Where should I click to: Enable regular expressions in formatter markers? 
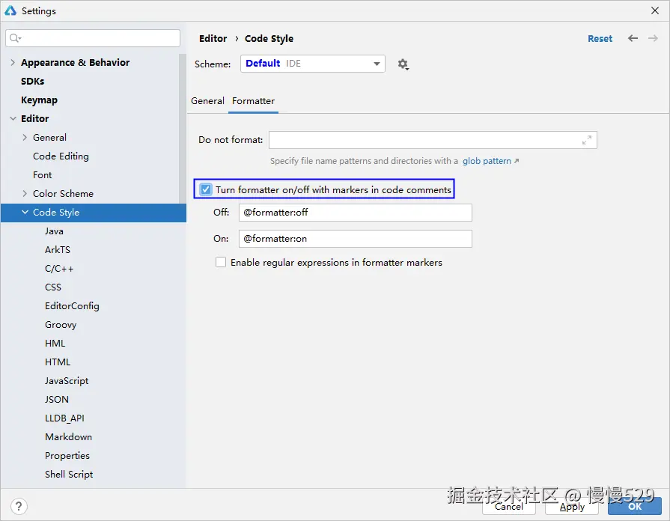coord(221,262)
